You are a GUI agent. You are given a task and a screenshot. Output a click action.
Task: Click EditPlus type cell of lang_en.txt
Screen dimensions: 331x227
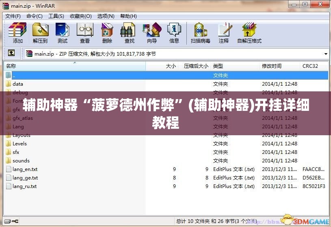(x=234, y=169)
